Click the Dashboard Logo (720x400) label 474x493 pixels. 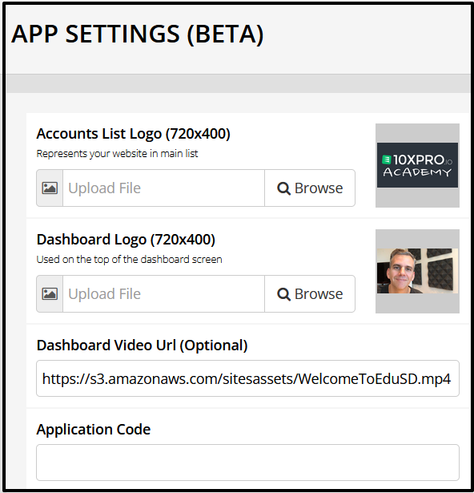(x=126, y=240)
